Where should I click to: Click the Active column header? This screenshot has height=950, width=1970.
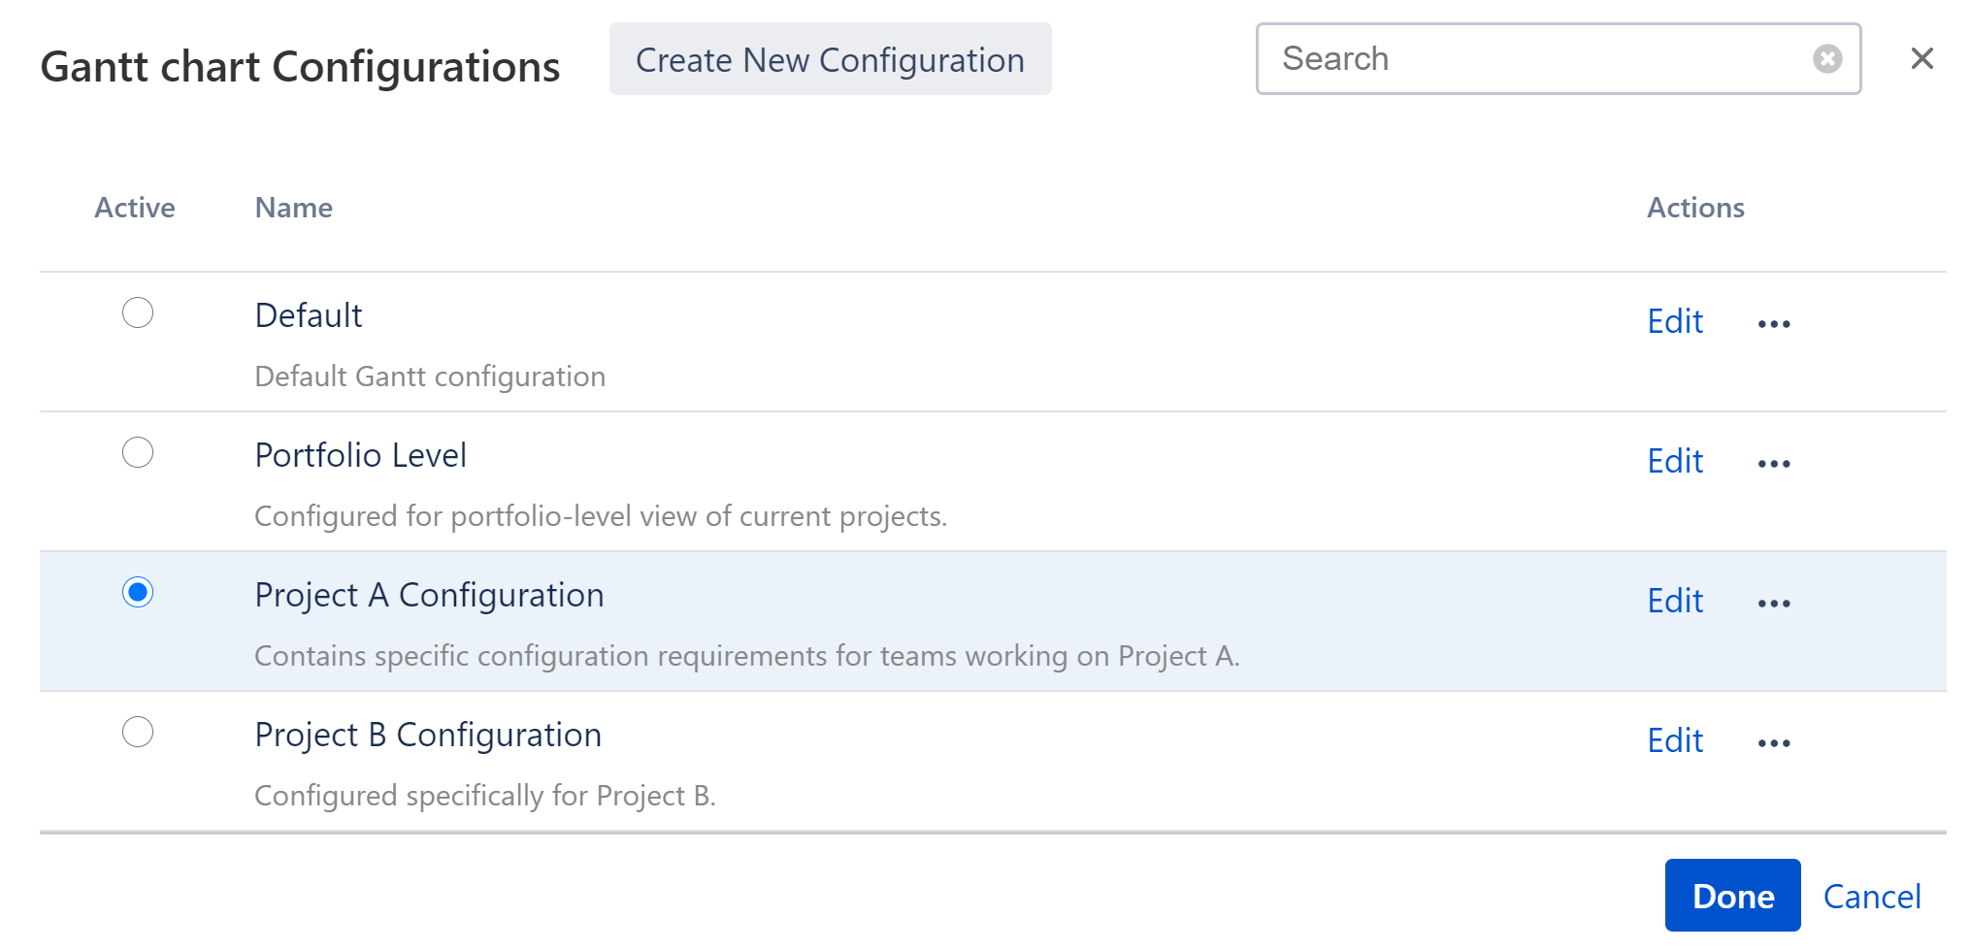[x=135, y=207]
